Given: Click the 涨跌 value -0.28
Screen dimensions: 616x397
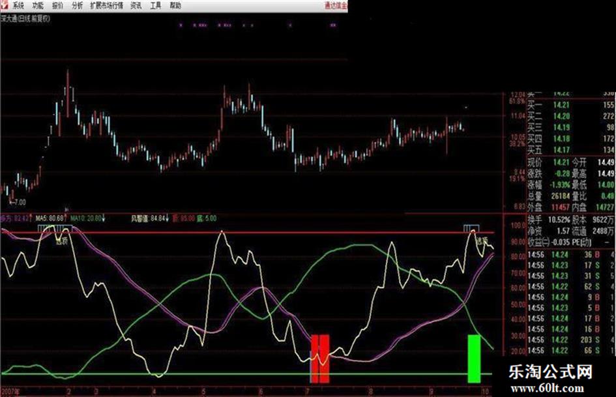Looking at the screenshot, I should tap(561, 173).
